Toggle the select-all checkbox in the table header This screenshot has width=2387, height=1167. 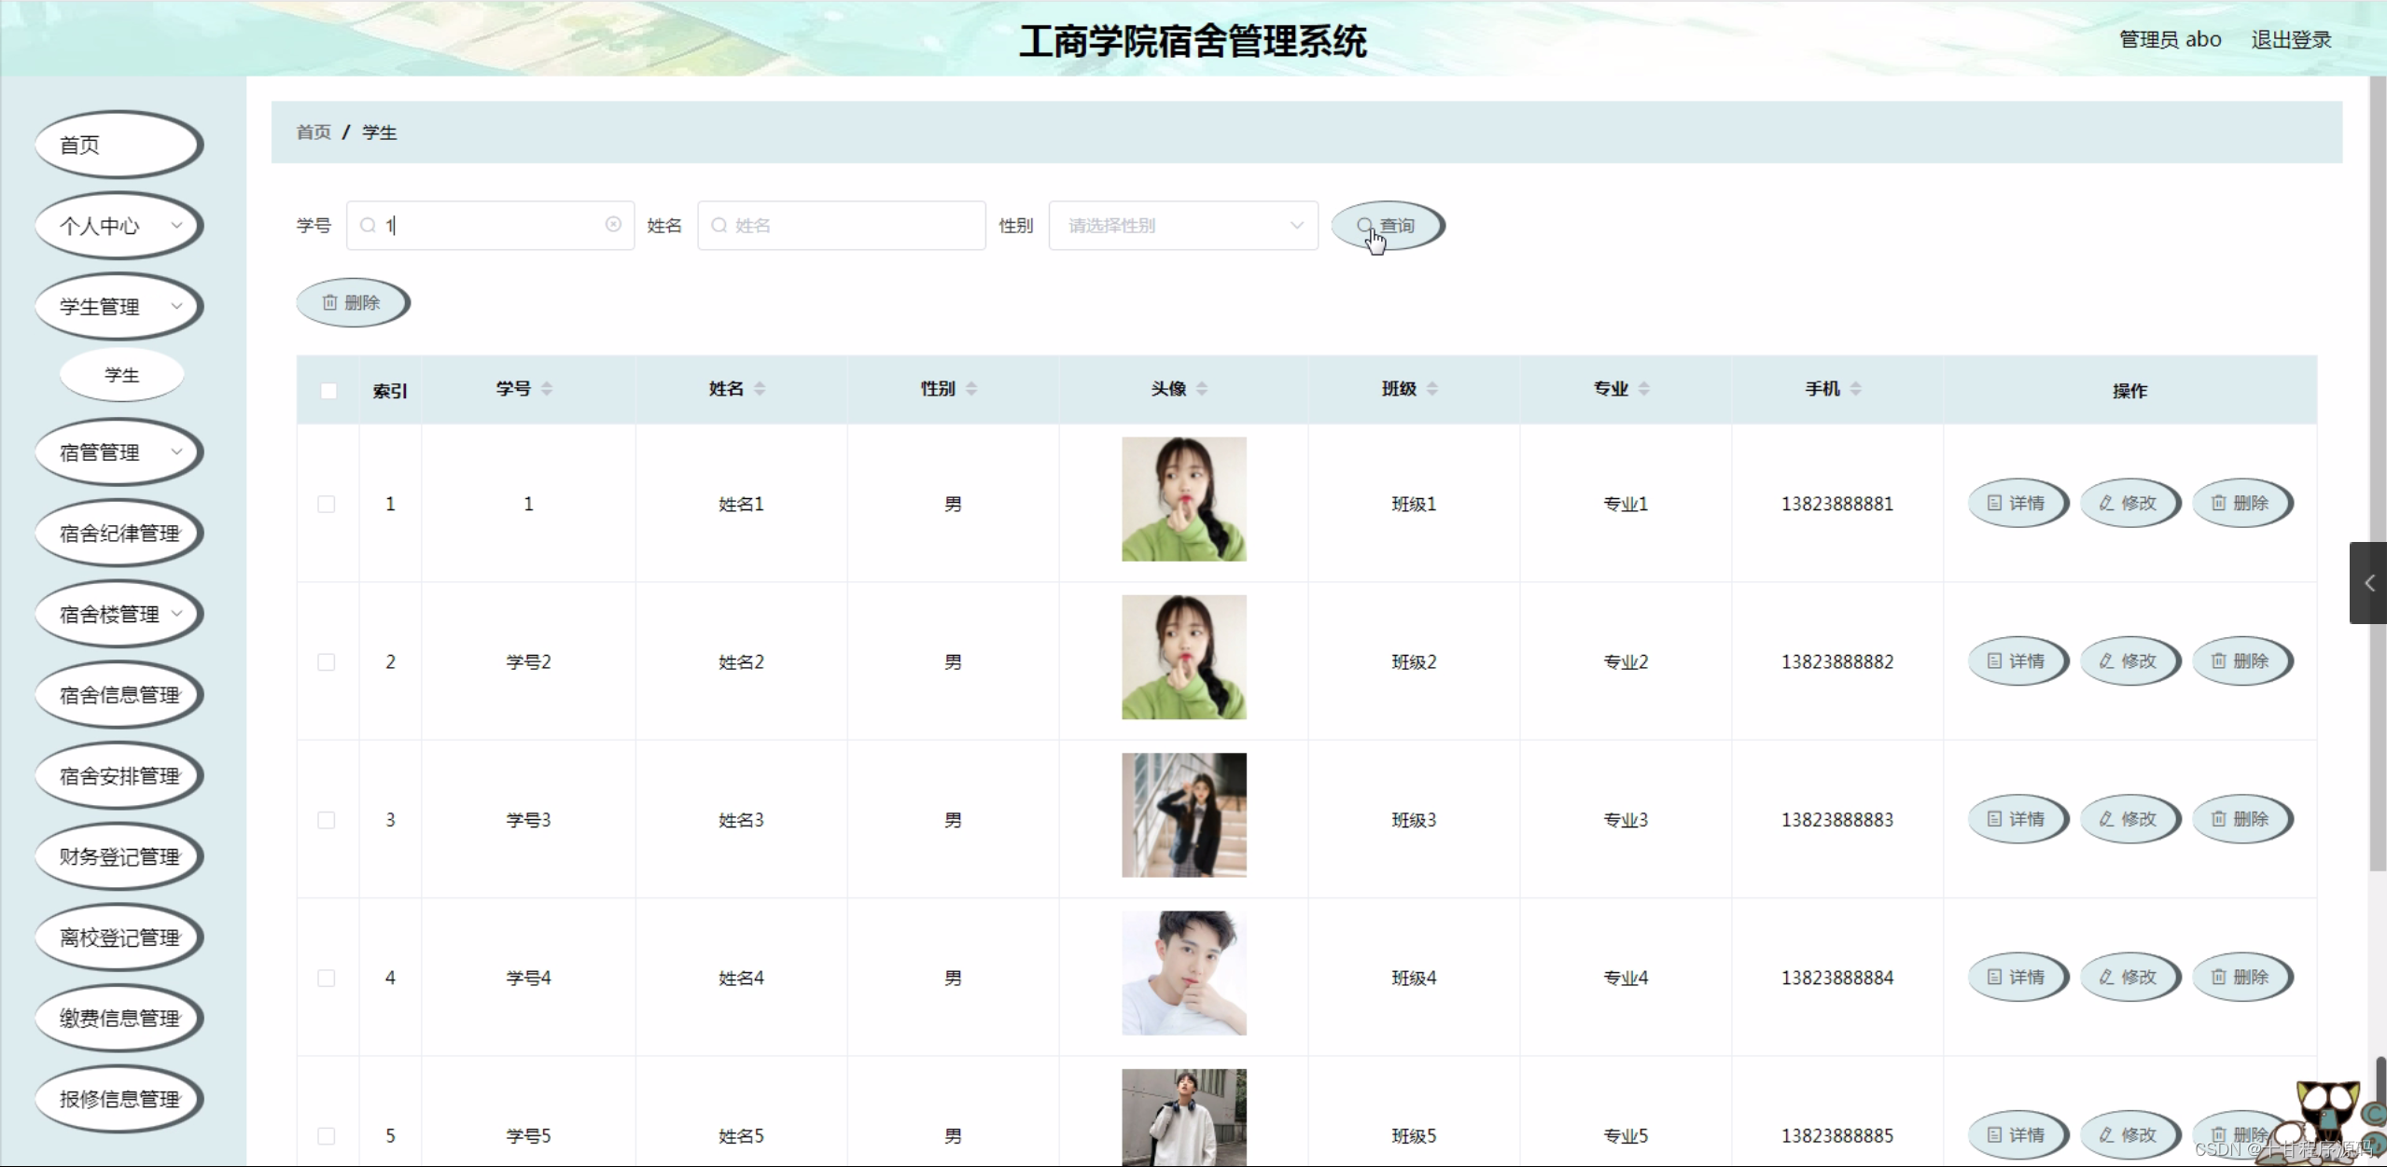pyautogui.click(x=328, y=391)
